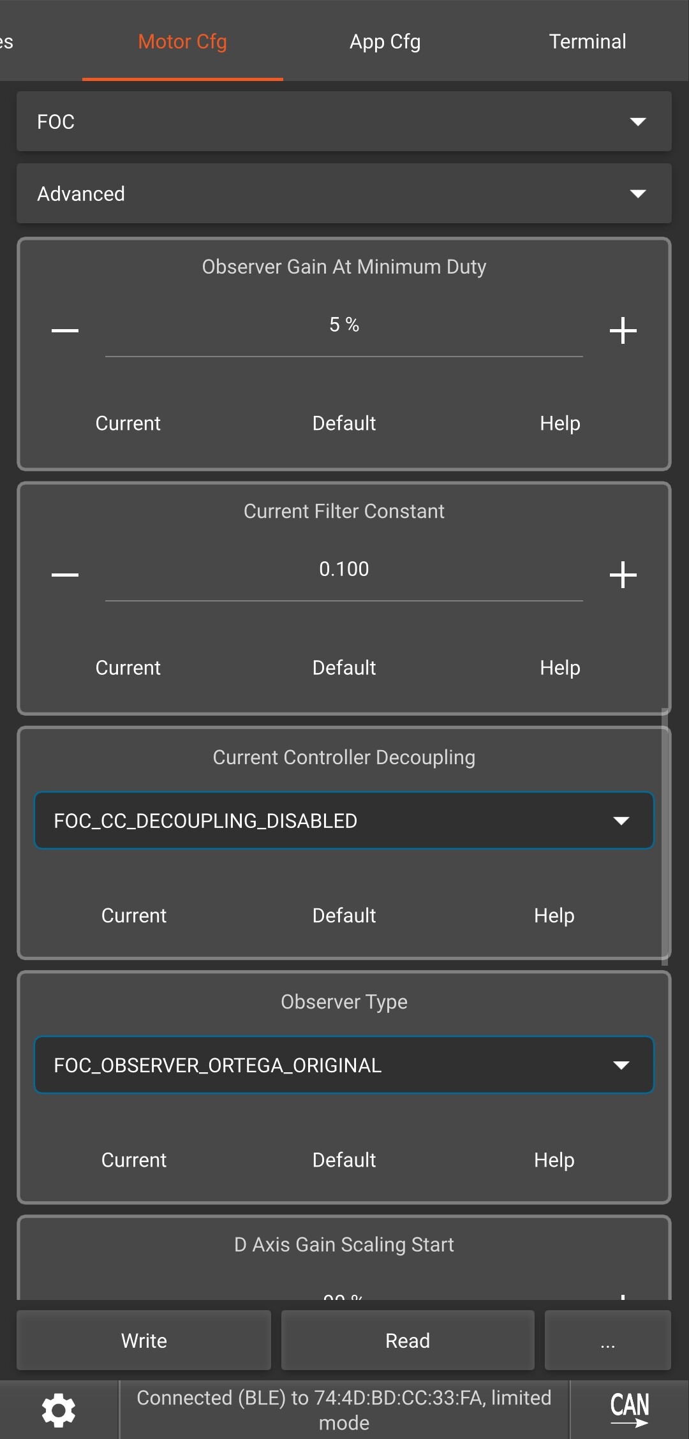Click the Read button

408,1340
